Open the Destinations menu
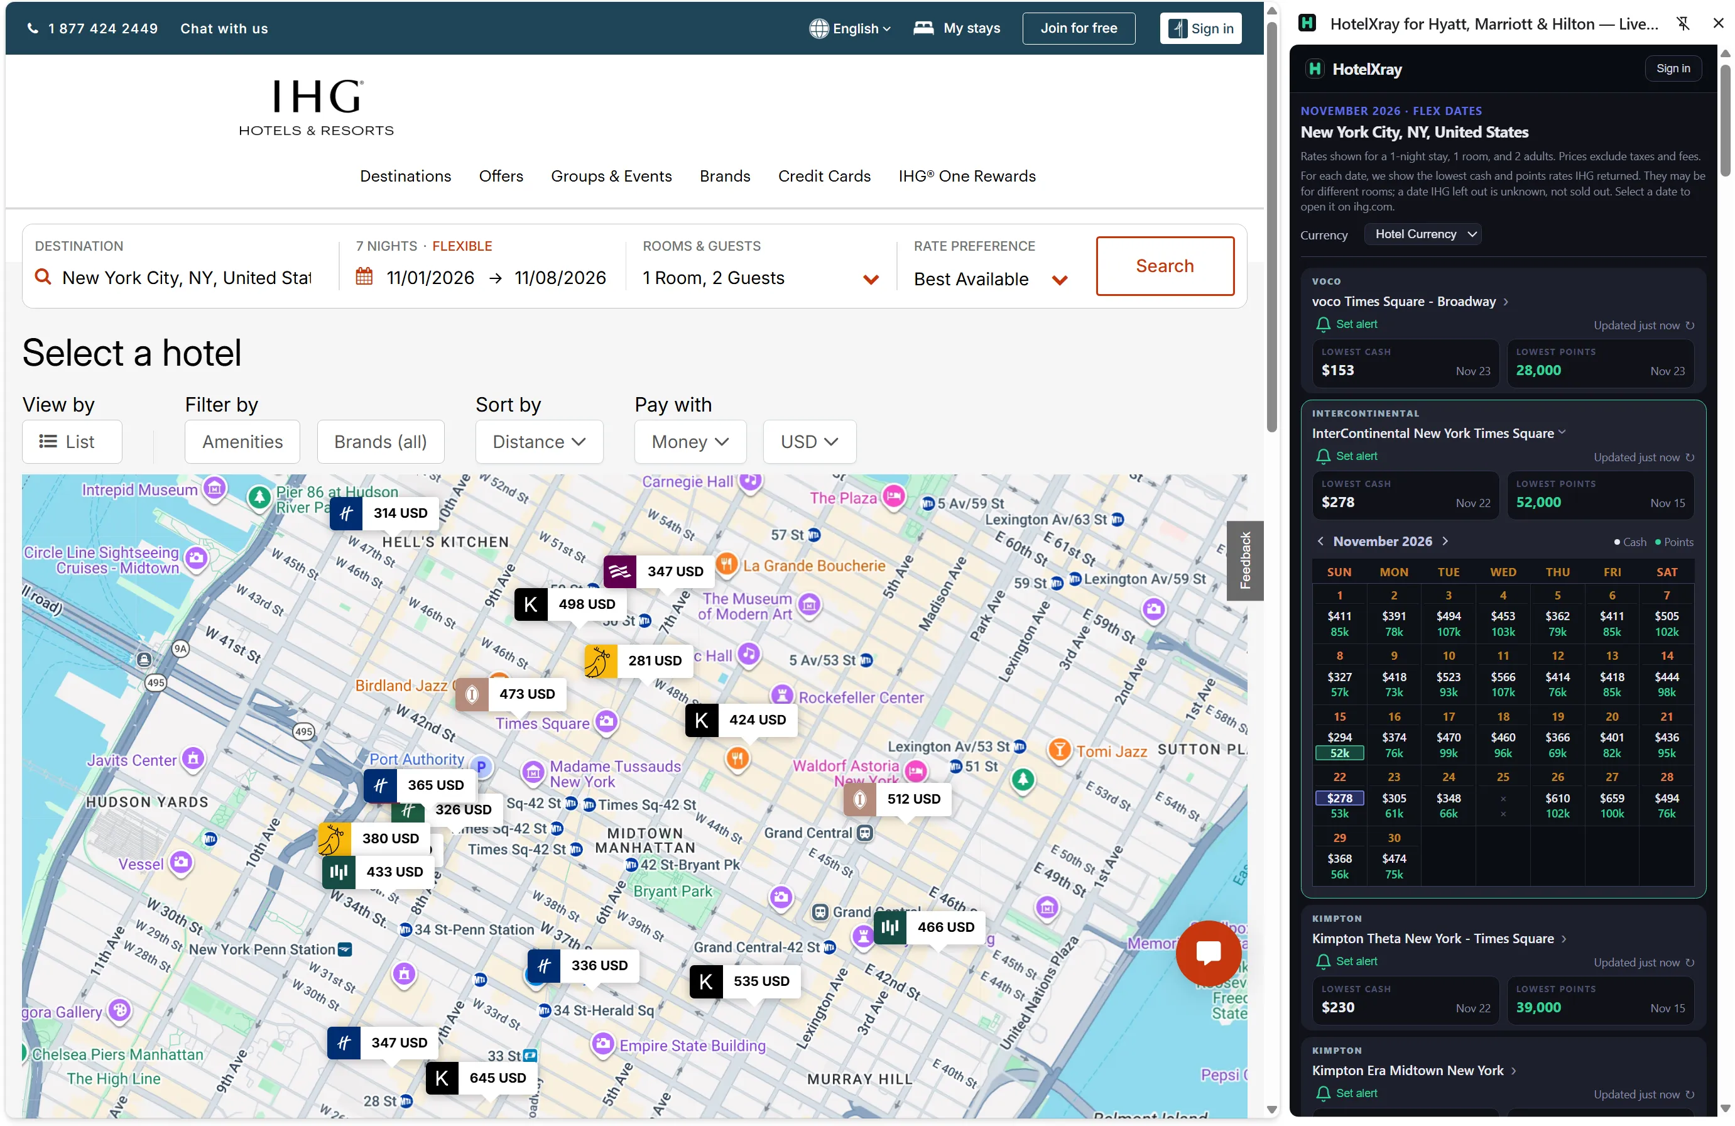 pyautogui.click(x=405, y=177)
